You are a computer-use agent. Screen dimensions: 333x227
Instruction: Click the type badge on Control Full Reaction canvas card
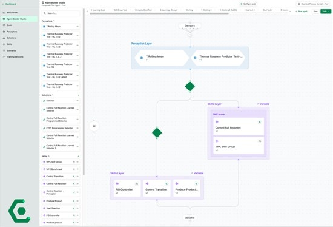(x=260, y=122)
